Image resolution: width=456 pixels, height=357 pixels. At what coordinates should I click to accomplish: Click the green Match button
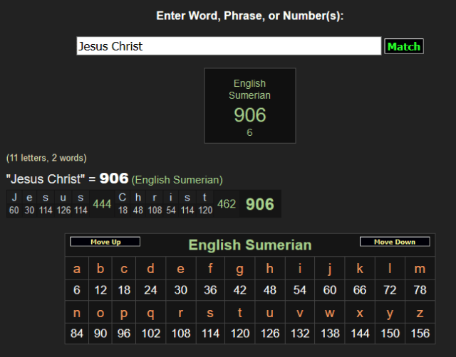pos(404,46)
